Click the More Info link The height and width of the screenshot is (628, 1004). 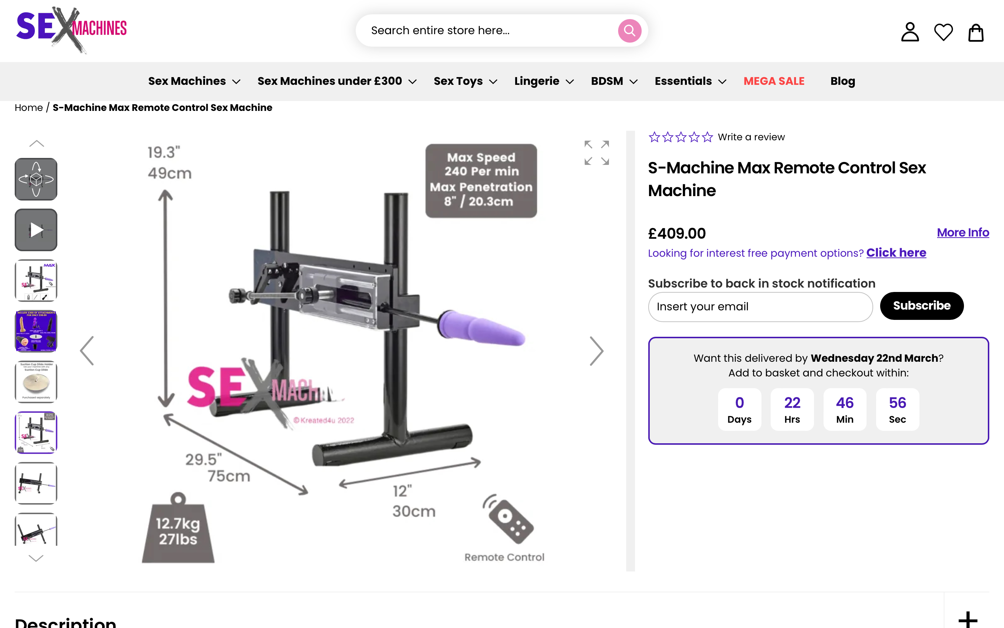[x=962, y=232]
